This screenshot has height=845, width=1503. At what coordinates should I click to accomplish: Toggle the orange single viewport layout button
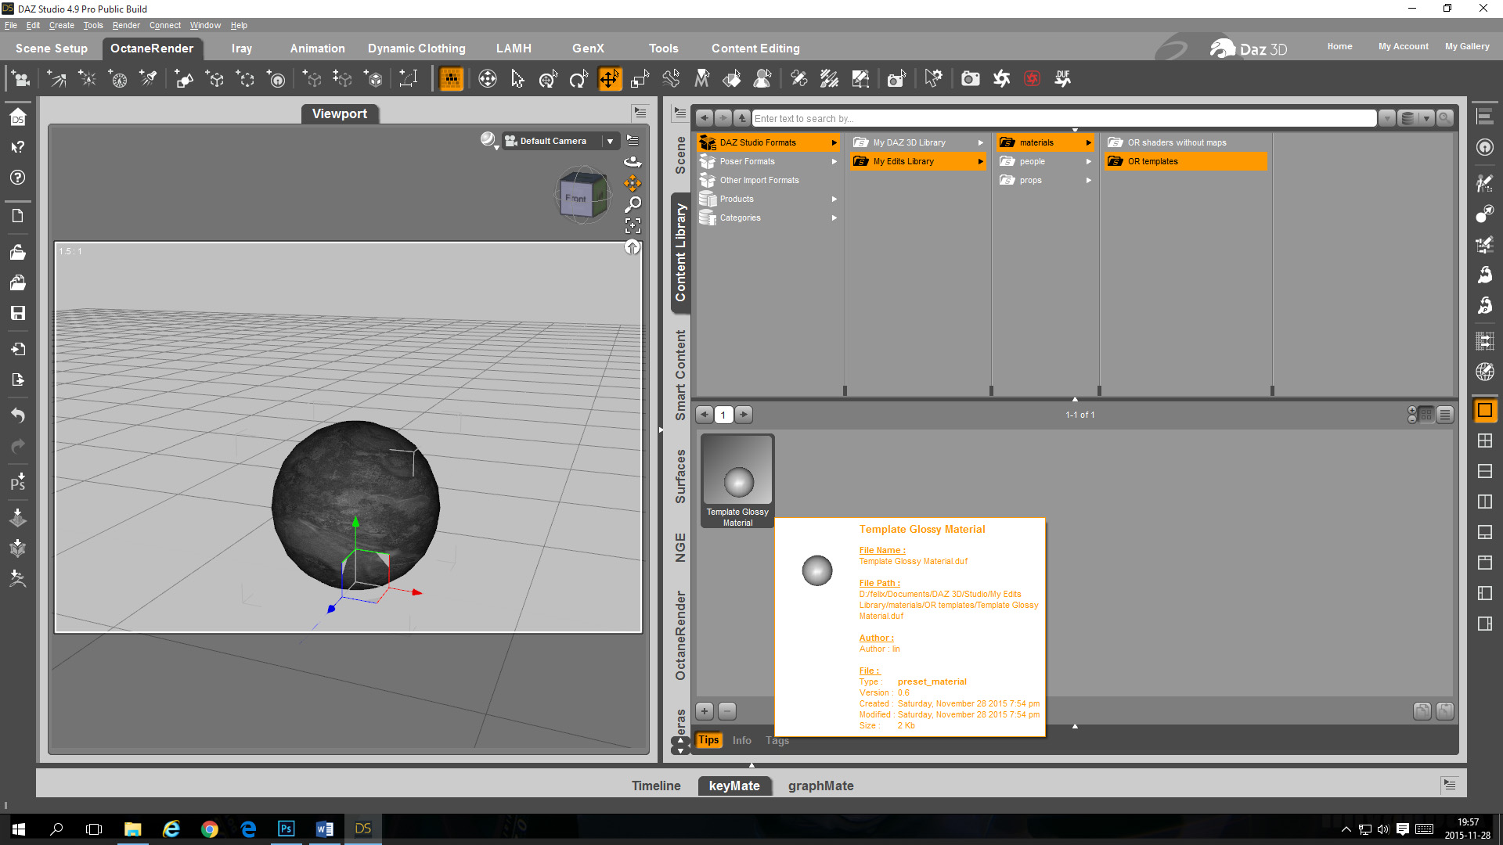click(x=1485, y=410)
